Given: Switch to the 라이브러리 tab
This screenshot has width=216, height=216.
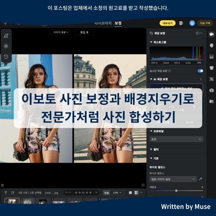Looking at the screenshot, I should (x=103, y=23).
